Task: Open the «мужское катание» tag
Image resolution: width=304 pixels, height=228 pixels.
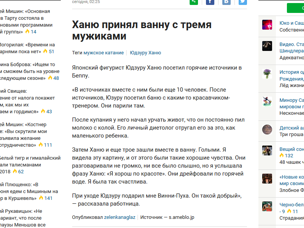Action: point(103,53)
